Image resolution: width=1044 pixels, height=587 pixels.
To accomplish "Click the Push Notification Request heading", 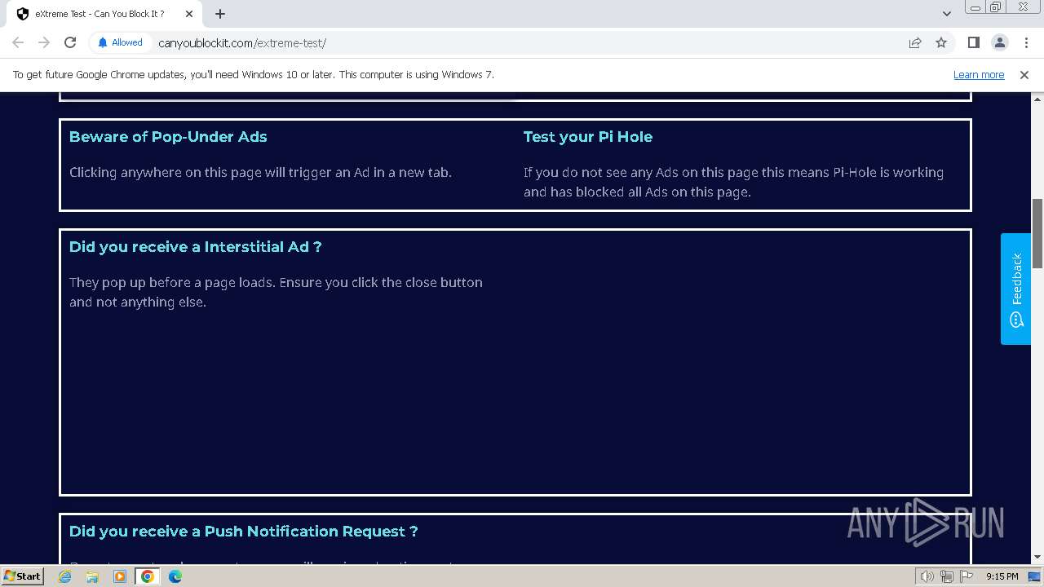I will [244, 532].
